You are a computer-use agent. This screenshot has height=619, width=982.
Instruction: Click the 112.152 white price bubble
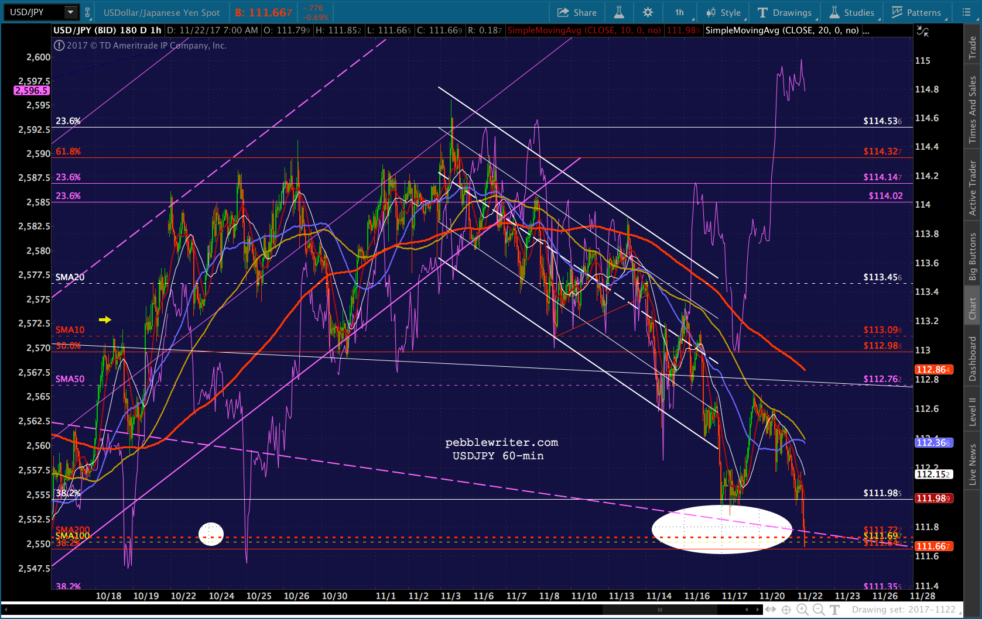pyautogui.click(x=934, y=474)
